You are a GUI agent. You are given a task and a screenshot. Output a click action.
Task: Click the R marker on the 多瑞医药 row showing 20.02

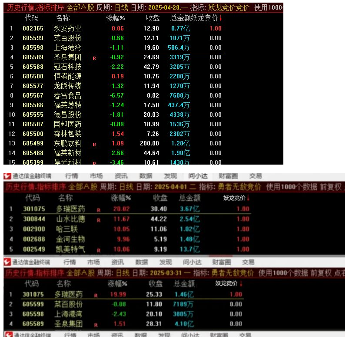(x=99, y=210)
